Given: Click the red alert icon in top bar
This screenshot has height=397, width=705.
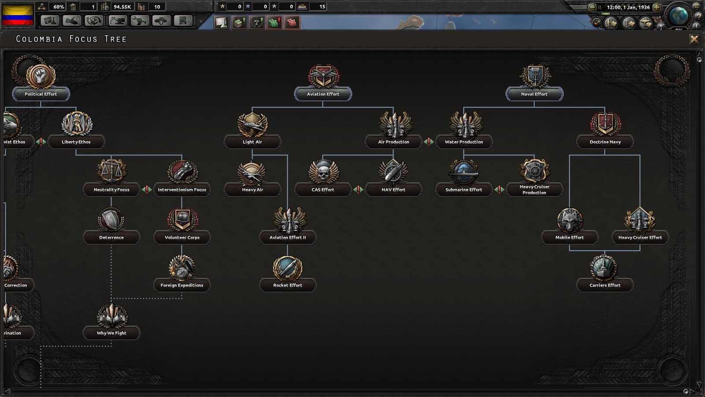Looking at the screenshot, I should 292,22.
